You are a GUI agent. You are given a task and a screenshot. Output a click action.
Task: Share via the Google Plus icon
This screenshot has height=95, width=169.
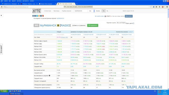43,16
